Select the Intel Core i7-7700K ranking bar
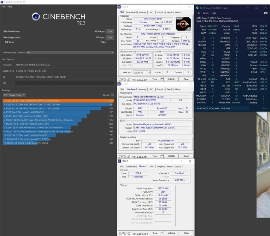This screenshot has height=236, width=270. click(x=58, y=112)
